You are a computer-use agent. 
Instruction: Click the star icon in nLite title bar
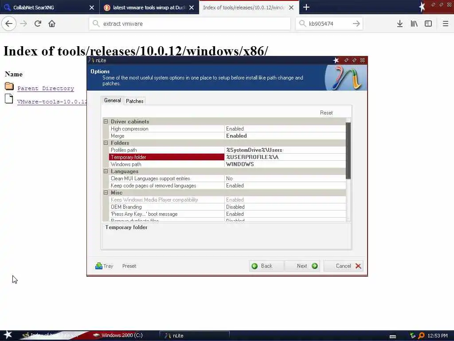(336, 60)
